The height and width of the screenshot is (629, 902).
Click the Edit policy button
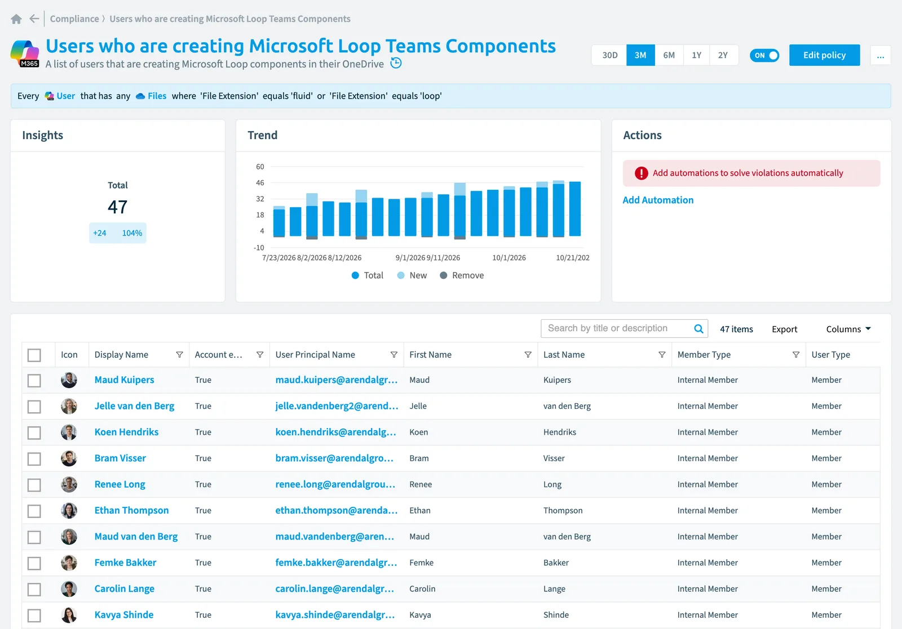pos(824,55)
